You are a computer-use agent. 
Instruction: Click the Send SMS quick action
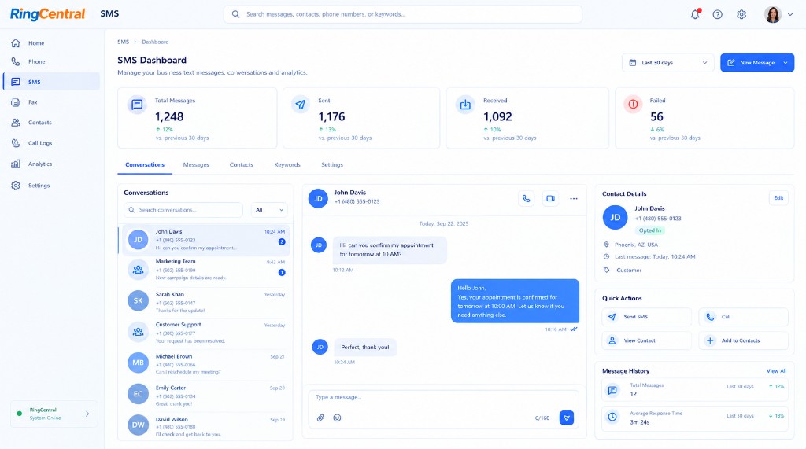(x=647, y=317)
